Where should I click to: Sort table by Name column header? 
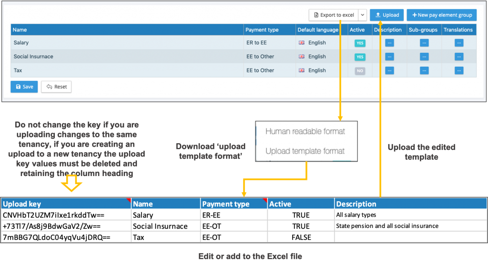point(20,30)
